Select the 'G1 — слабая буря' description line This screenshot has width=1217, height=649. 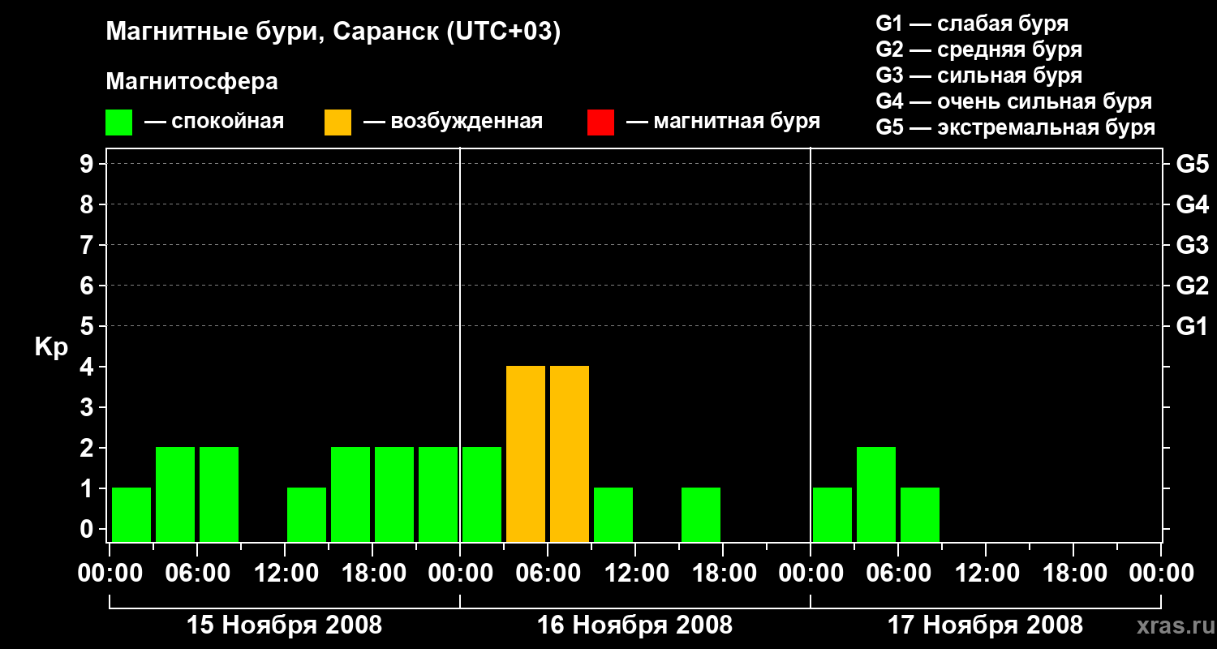point(972,24)
